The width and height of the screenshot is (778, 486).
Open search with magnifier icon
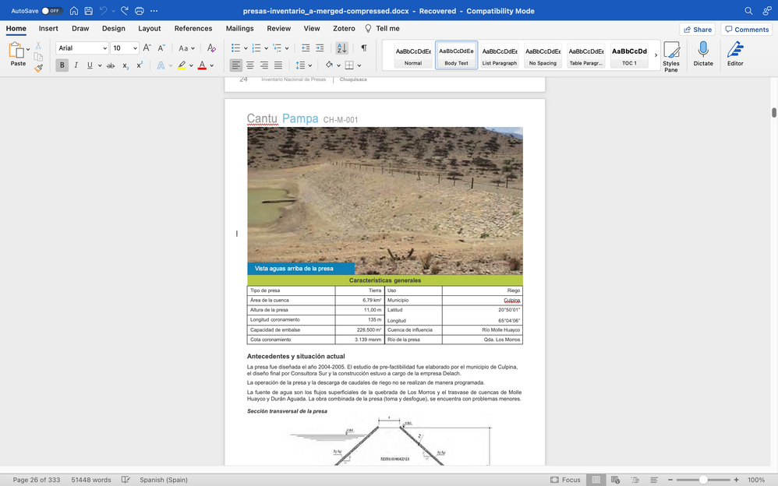(x=748, y=10)
